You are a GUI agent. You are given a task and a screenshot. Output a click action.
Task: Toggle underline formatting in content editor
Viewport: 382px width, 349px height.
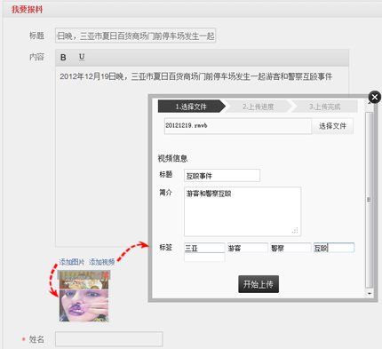tap(82, 57)
